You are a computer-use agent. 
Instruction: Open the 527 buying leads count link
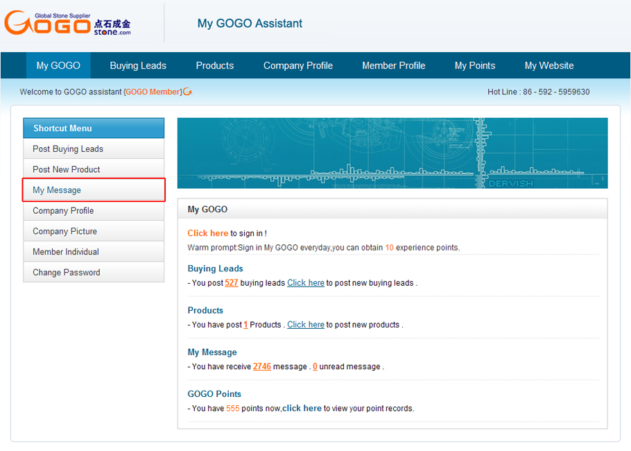click(232, 283)
